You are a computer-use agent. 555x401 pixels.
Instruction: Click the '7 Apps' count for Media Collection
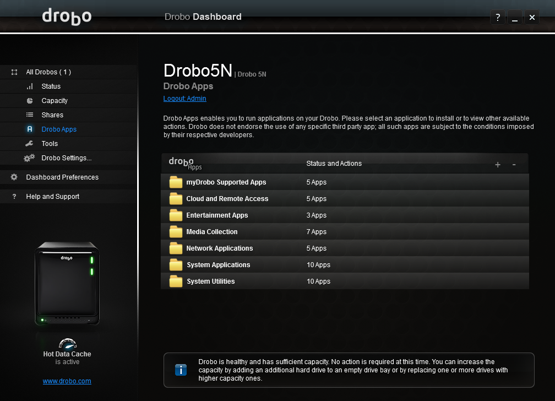[x=317, y=232]
